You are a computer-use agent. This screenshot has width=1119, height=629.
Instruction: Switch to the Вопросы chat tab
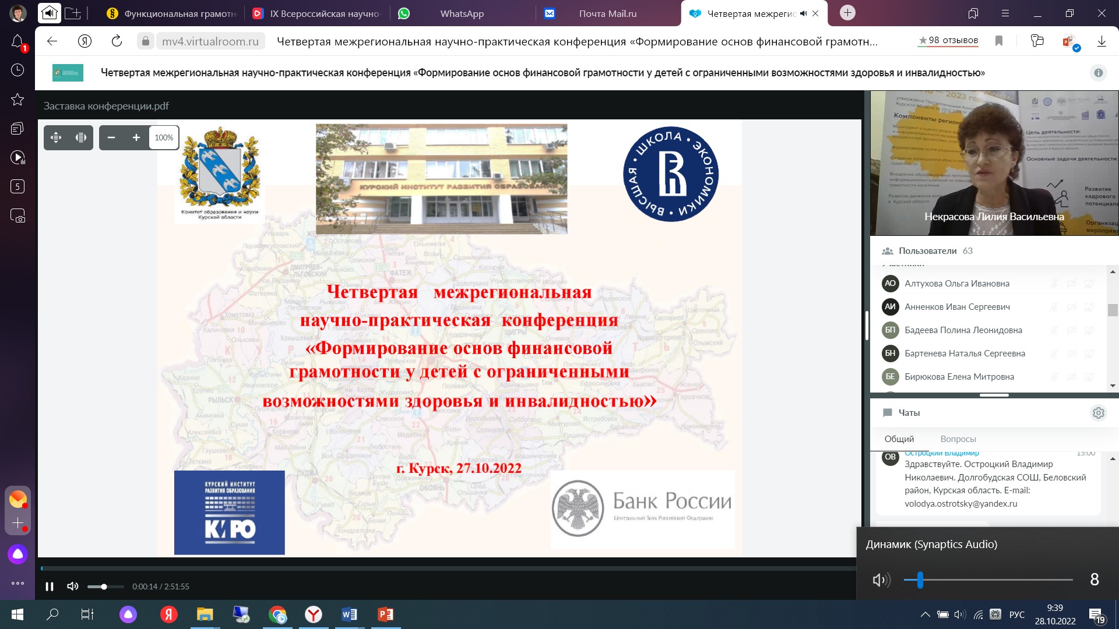coord(958,439)
